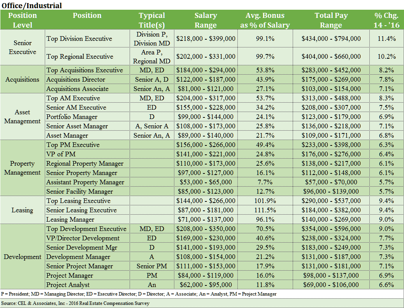Click the abbreviation legend starting "P = President"
Screen dimensions: 404x308
pyautogui.click(x=139, y=294)
